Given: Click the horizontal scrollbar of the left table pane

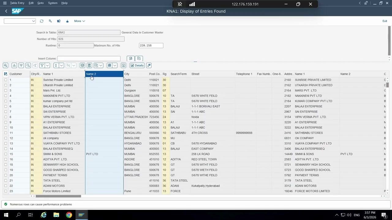Looking at the screenshot, I should click(58, 196).
